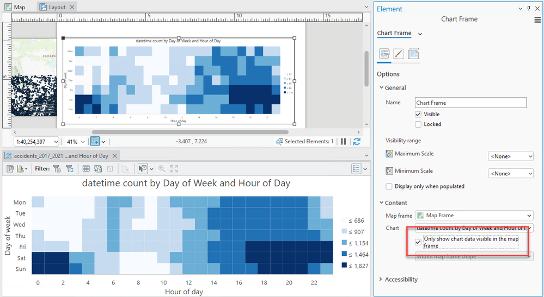Screen dimensions: 544x297
Task: Open the Map frame dropdown
Action: [x=474, y=216]
